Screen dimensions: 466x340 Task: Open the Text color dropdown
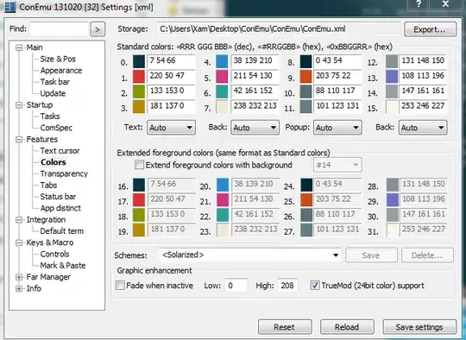(x=171, y=128)
